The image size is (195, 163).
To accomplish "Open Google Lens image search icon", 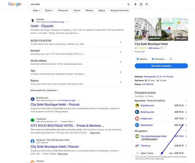I will (141, 4).
